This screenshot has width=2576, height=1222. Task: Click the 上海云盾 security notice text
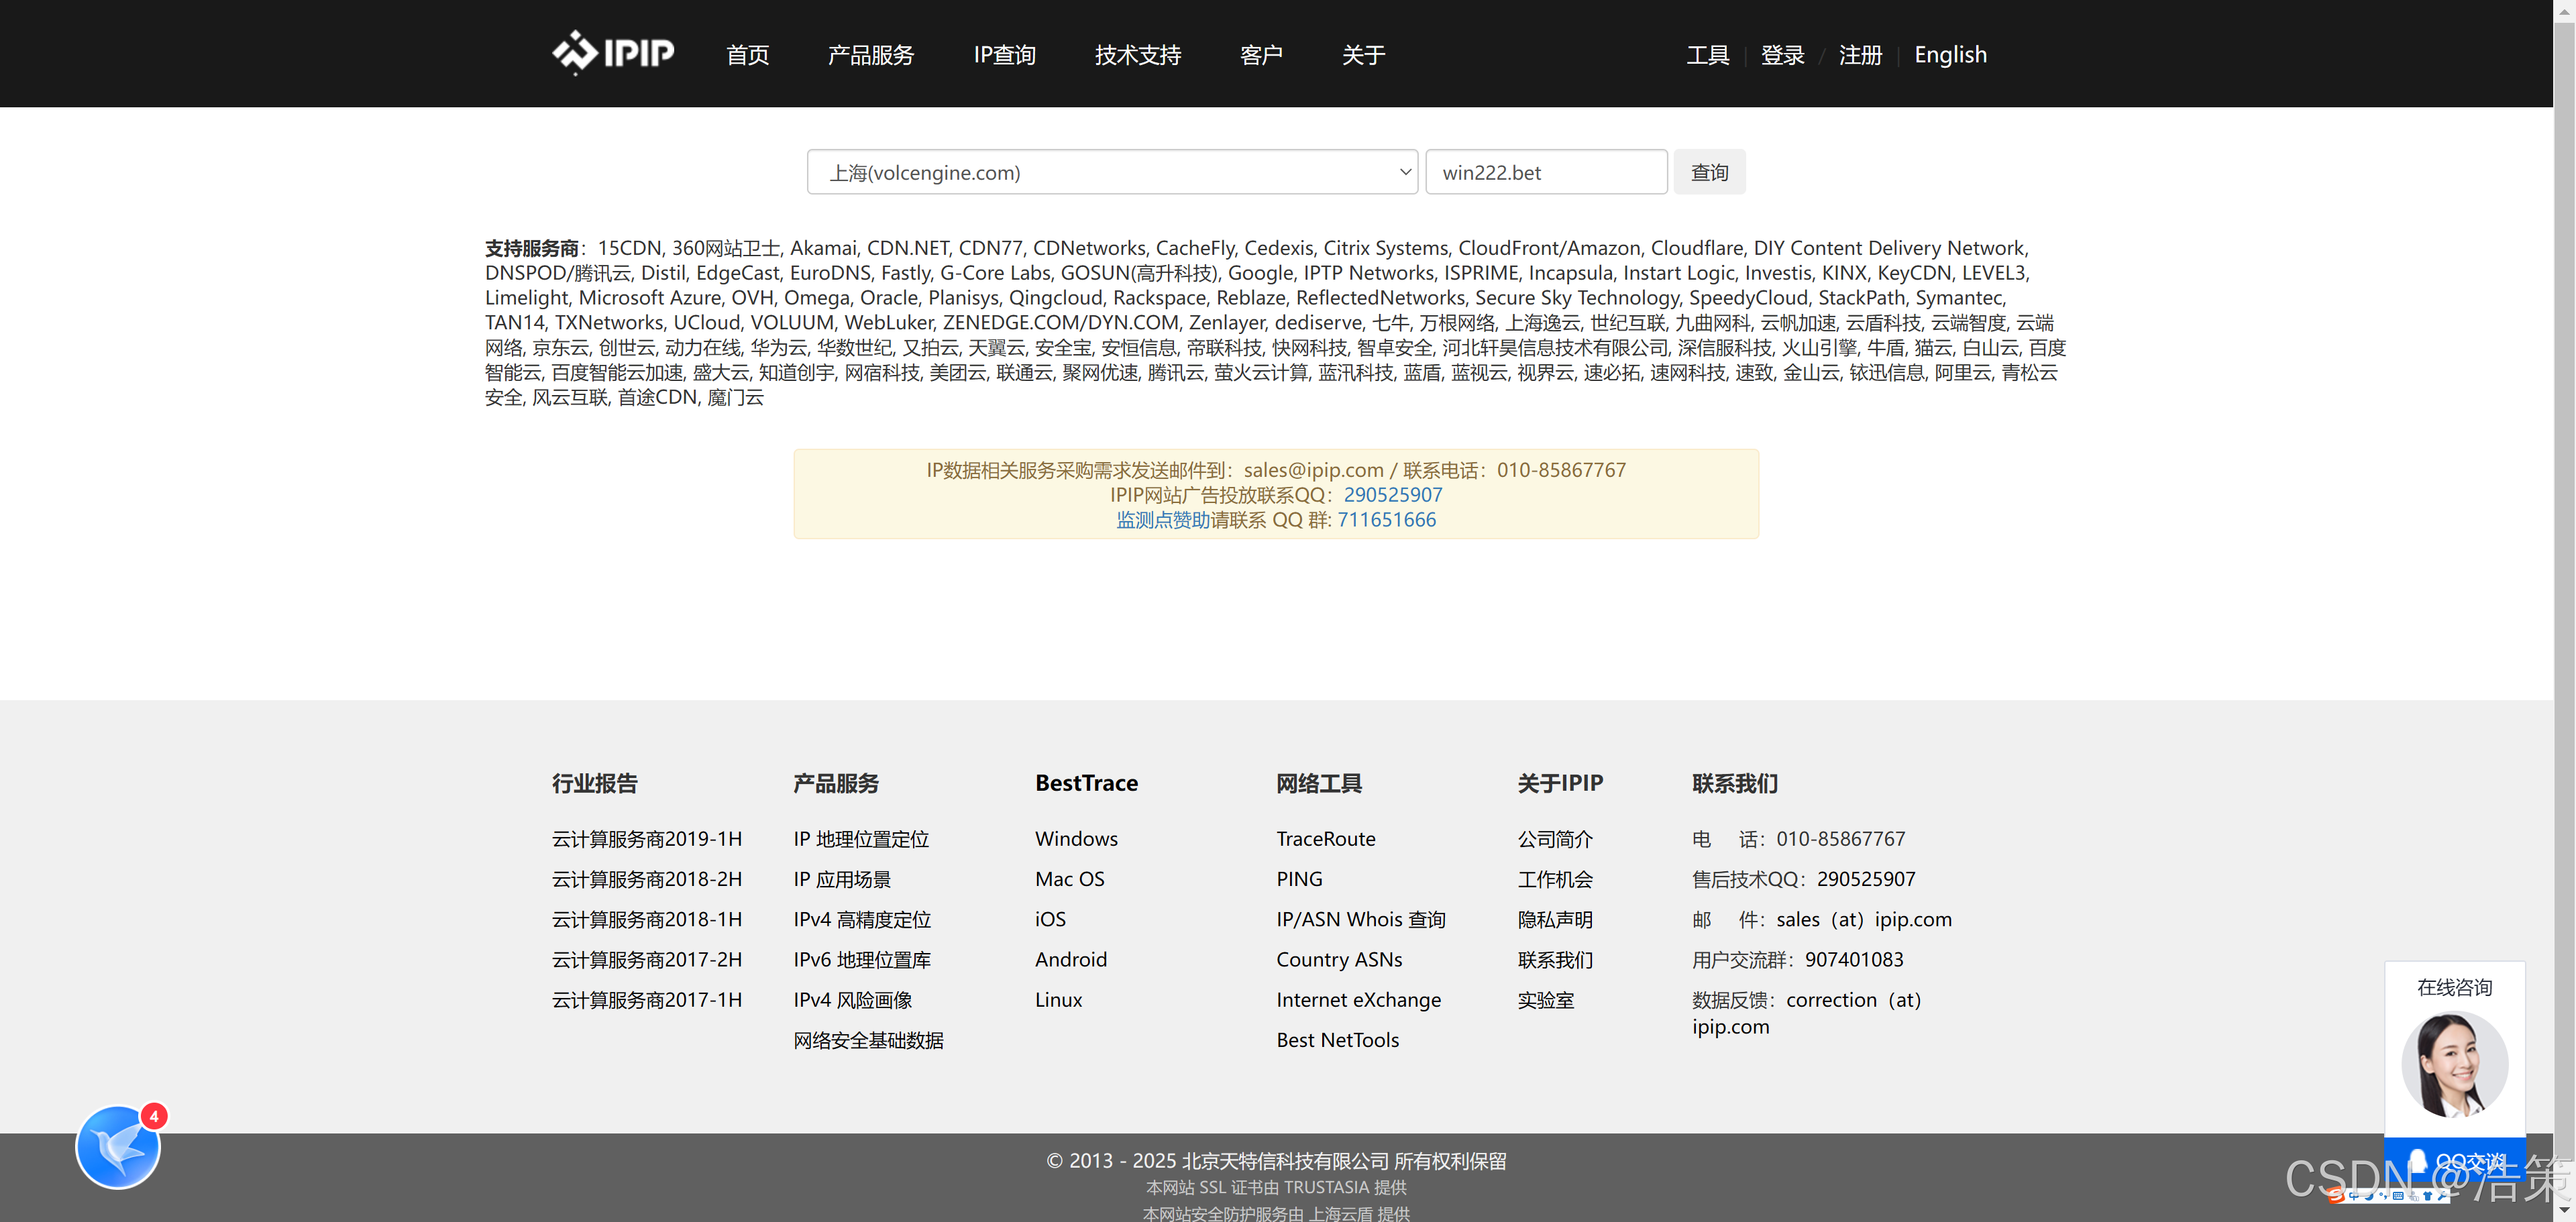point(1276,1213)
